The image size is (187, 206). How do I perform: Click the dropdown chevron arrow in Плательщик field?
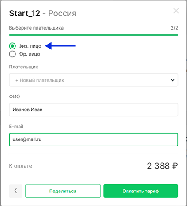[x=172, y=80]
